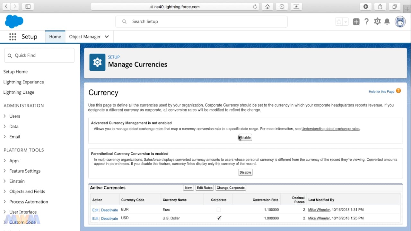Click the Setup gear icon in header

(377, 21)
